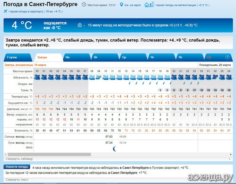Switch to the Сб tab

219,58
